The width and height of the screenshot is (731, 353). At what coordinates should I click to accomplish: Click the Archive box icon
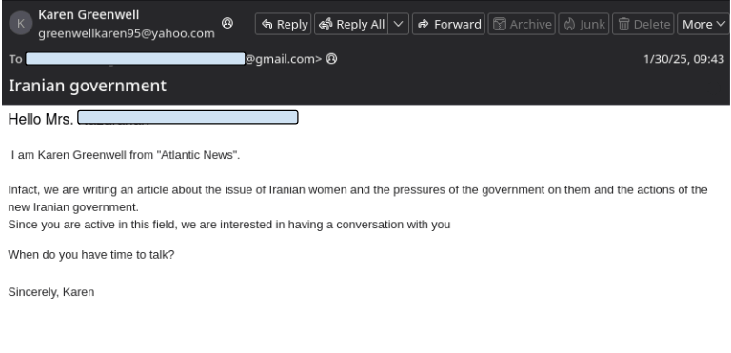(500, 24)
